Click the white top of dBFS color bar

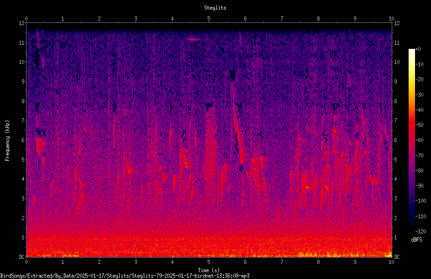coord(411,52)
